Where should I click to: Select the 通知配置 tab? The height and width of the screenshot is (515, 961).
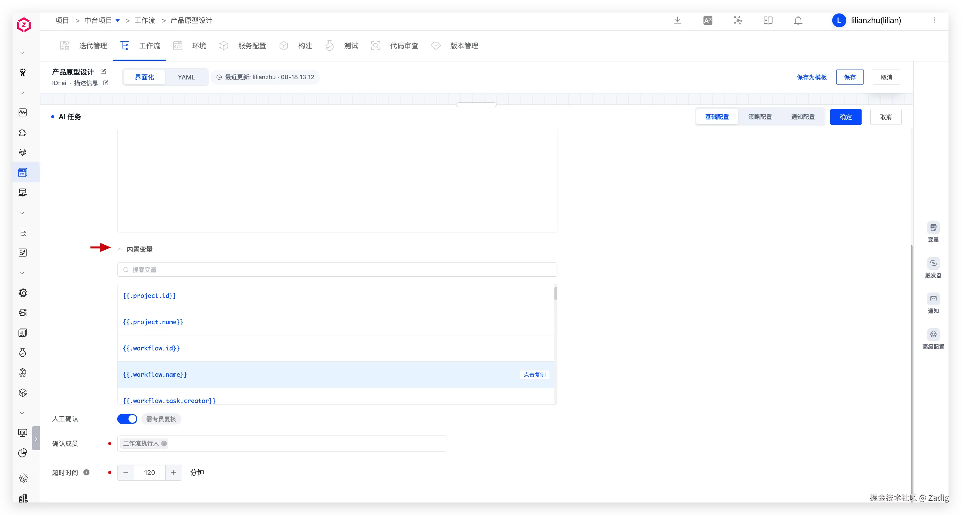pyautogui.click(x=803, y=117)
